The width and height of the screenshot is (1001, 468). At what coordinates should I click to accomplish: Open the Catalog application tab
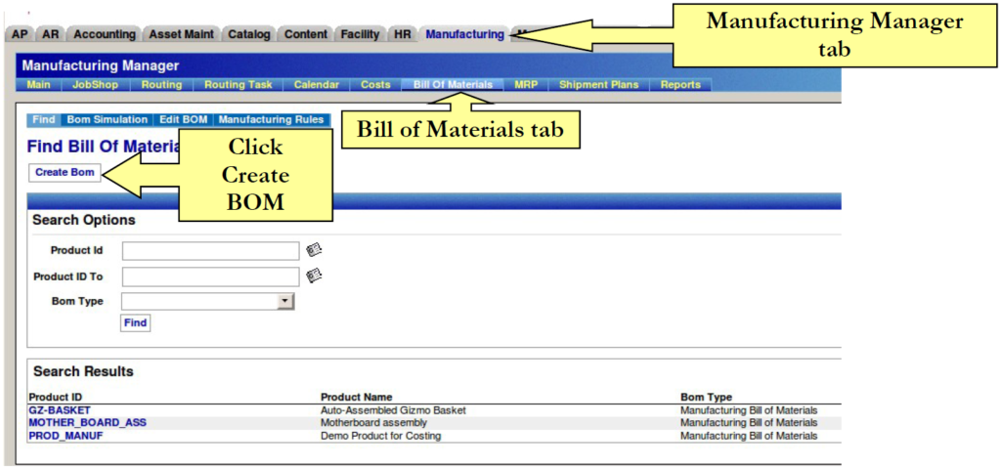pyautogui.click(x=249, y=34)
